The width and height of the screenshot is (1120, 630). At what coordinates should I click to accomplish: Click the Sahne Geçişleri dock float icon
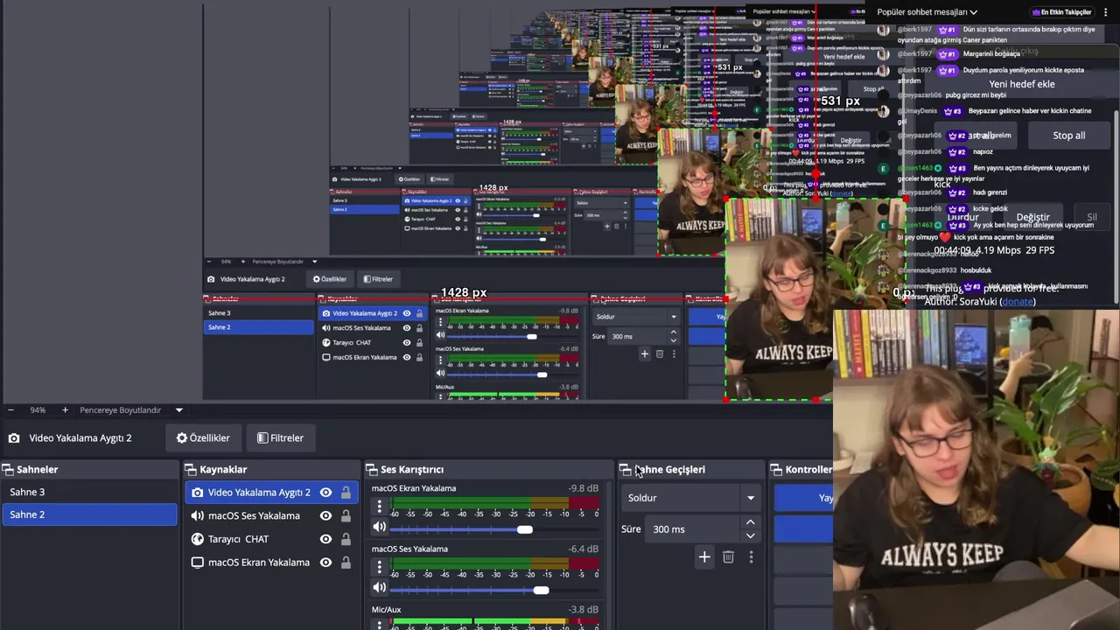coord(626,470)
